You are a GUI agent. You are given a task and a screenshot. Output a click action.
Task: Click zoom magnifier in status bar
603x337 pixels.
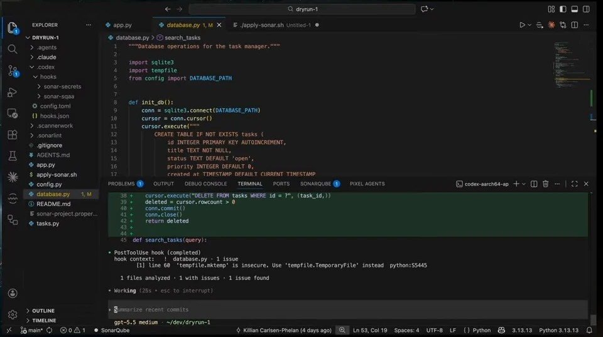coord(342,330)
